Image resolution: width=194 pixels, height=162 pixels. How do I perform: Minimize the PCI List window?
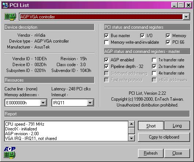point(174,5)
